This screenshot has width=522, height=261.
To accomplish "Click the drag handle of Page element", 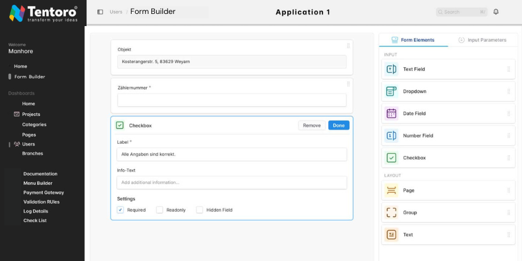I will 508,190.
